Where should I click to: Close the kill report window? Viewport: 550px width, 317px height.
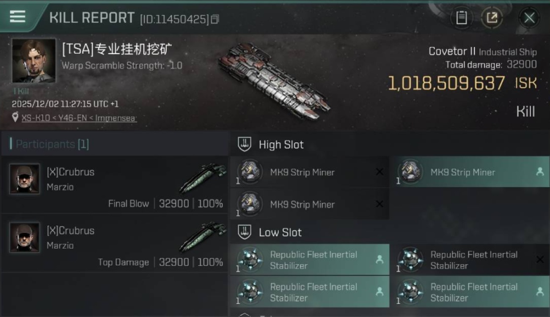click(x=529, y=18)
